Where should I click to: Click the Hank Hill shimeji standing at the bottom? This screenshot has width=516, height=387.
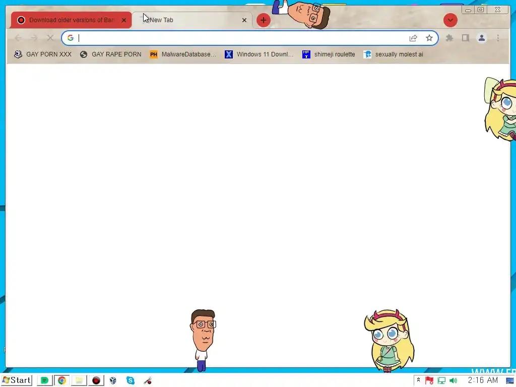[x=203, y=340]
